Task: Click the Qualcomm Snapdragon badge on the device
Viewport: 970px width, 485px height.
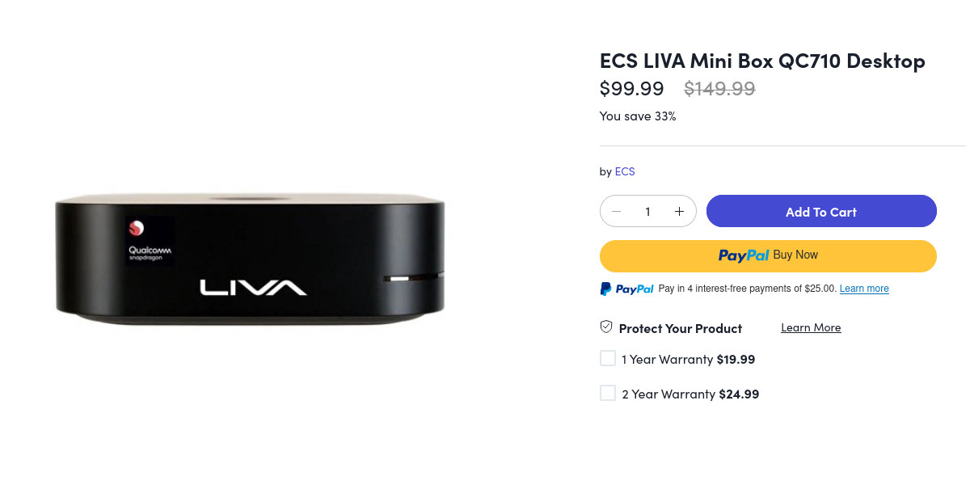Action: [x=150, y=242]
